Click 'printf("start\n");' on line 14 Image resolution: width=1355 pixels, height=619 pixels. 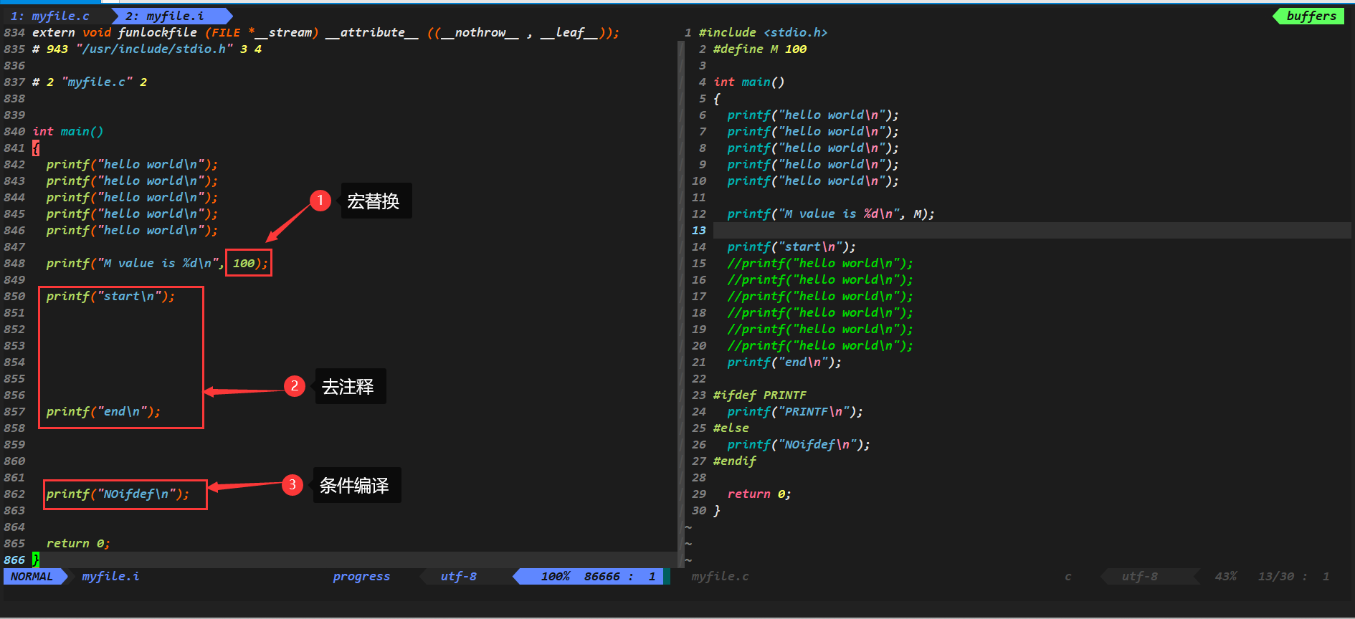[x=791, y=247]
